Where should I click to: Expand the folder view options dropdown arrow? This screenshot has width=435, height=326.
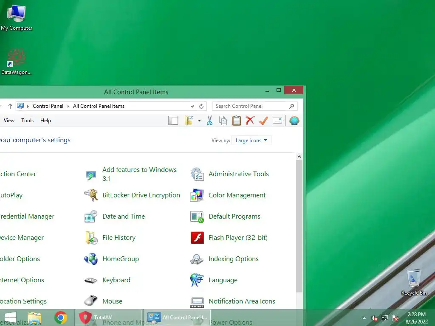tap(199, 121)
